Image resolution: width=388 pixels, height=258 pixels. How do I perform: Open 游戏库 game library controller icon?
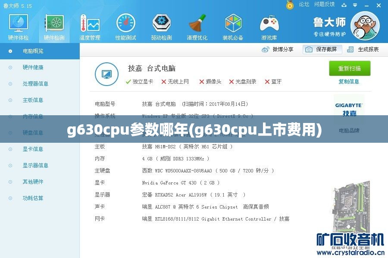[269, 27]
